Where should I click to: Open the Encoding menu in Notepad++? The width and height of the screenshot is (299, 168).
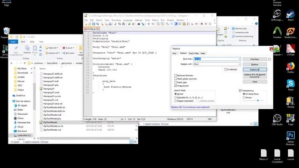click(116, 20)
